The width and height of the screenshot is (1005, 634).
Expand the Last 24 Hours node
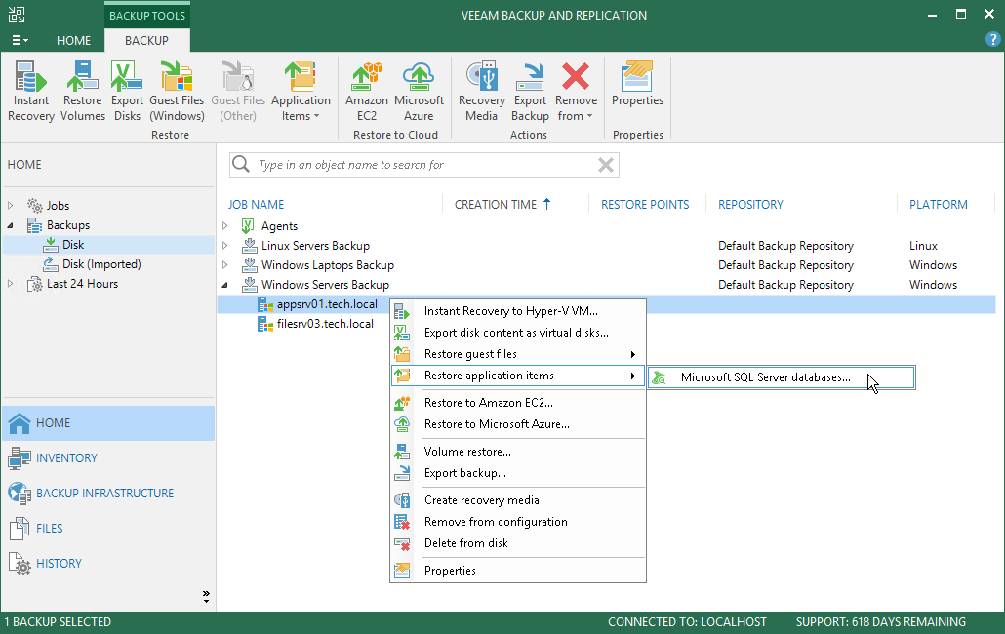[11, 284]
